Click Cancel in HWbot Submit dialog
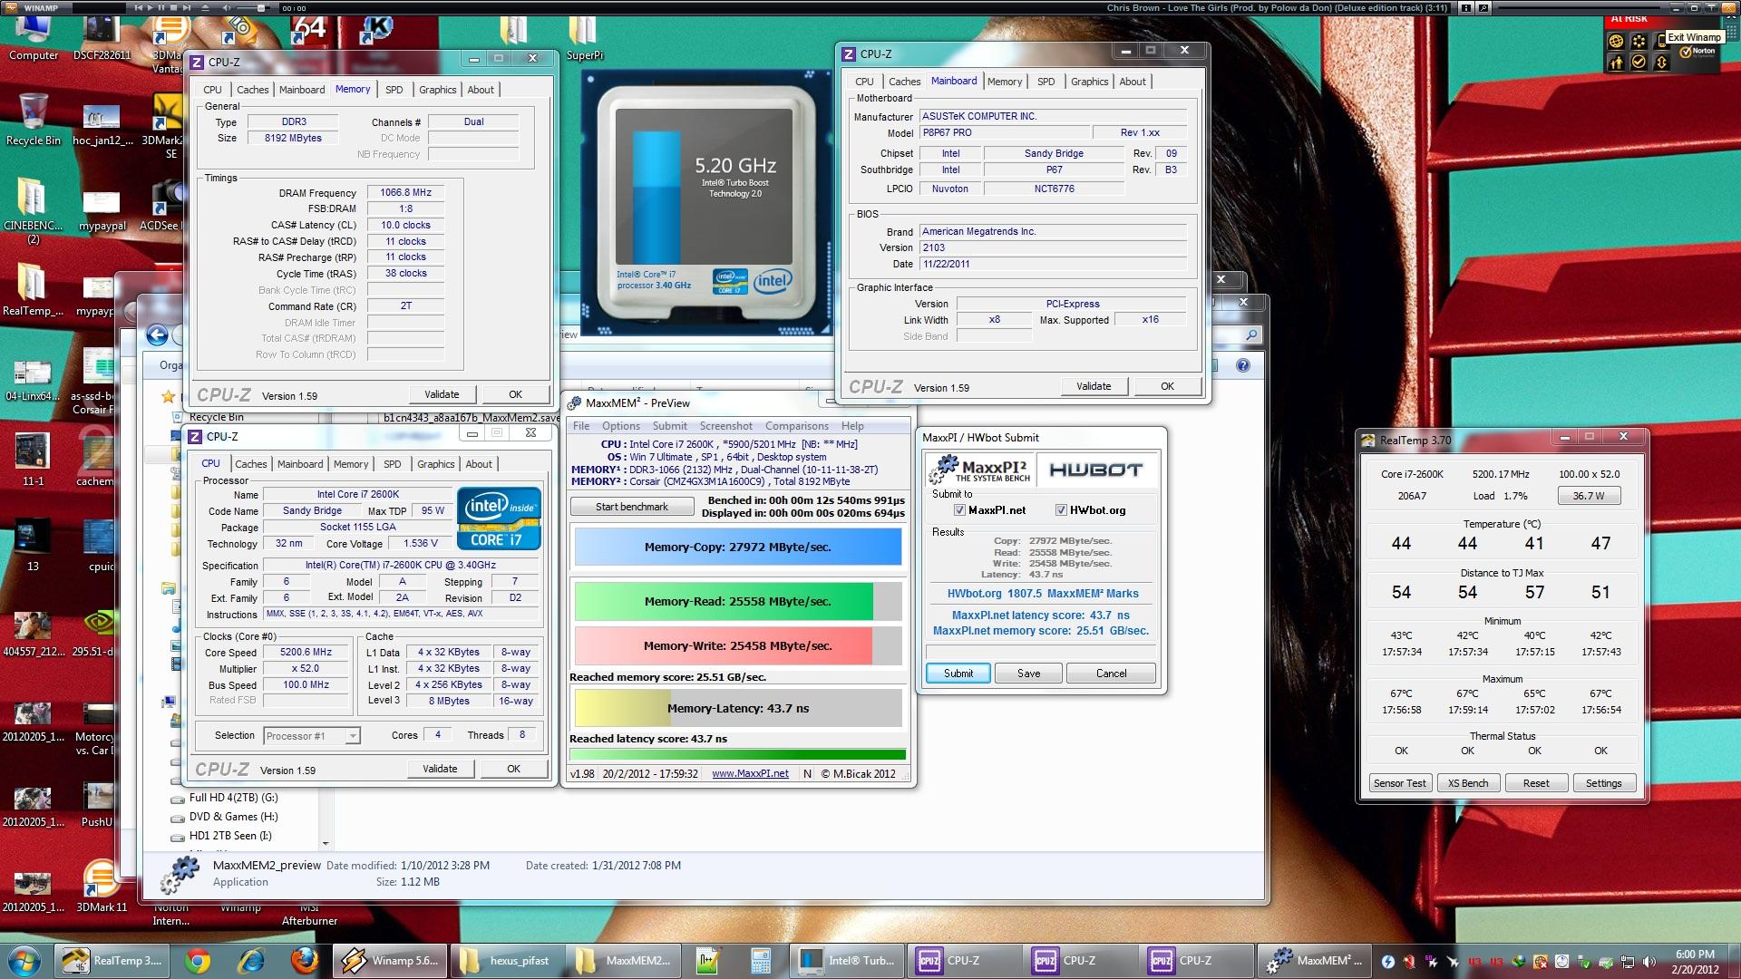Screen dimensions: 1741x979 click(x=1111, y=674)
